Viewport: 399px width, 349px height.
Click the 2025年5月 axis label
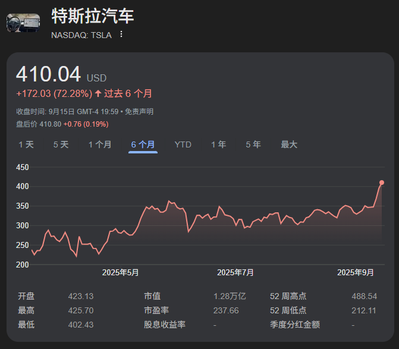point(120,273)
